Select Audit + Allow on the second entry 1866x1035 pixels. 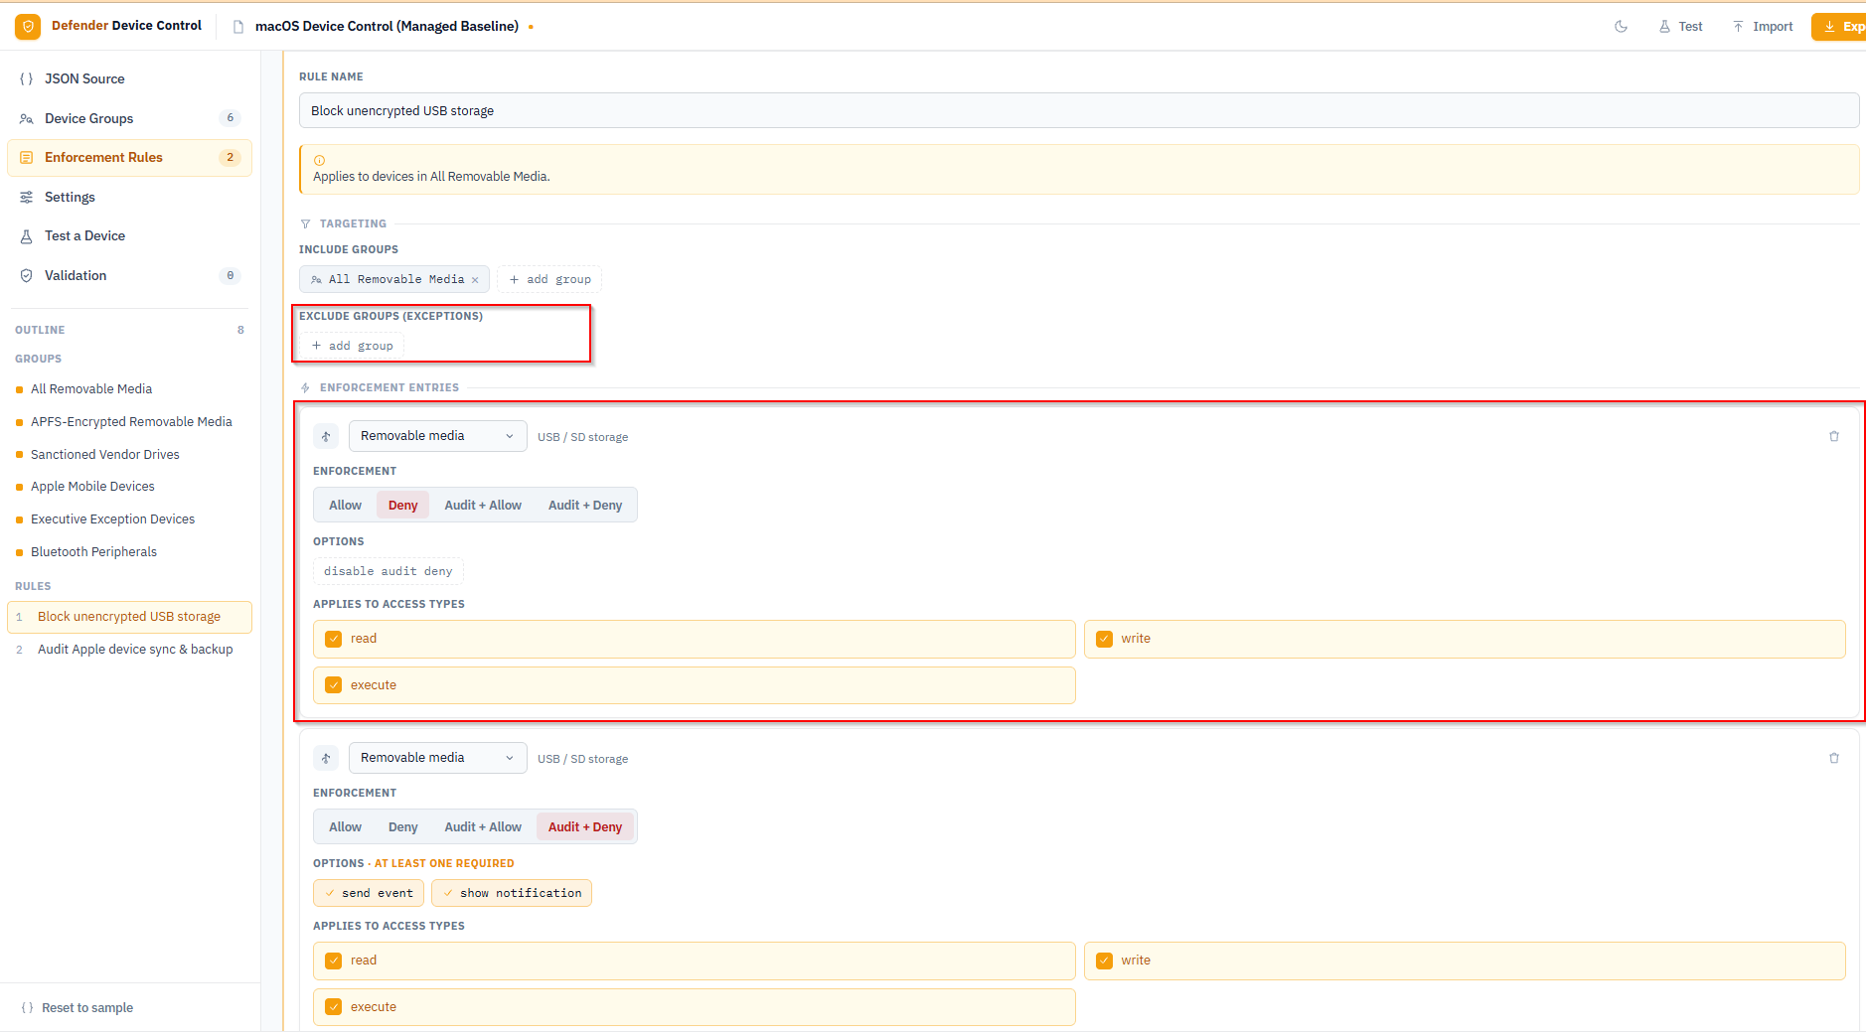pyautogui.click(x=483, y=827)
